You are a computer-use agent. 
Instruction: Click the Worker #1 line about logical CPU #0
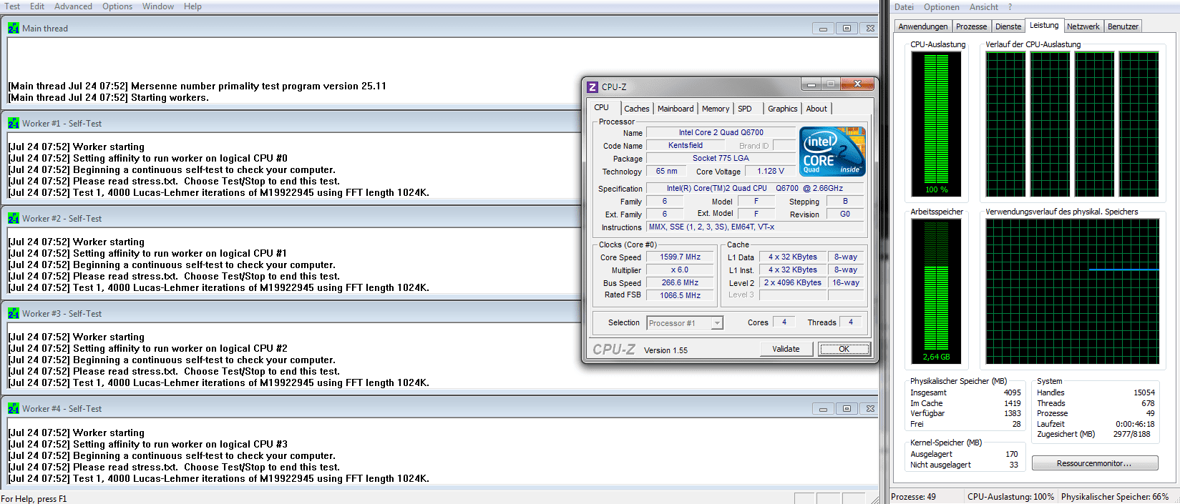click(147, 158)
